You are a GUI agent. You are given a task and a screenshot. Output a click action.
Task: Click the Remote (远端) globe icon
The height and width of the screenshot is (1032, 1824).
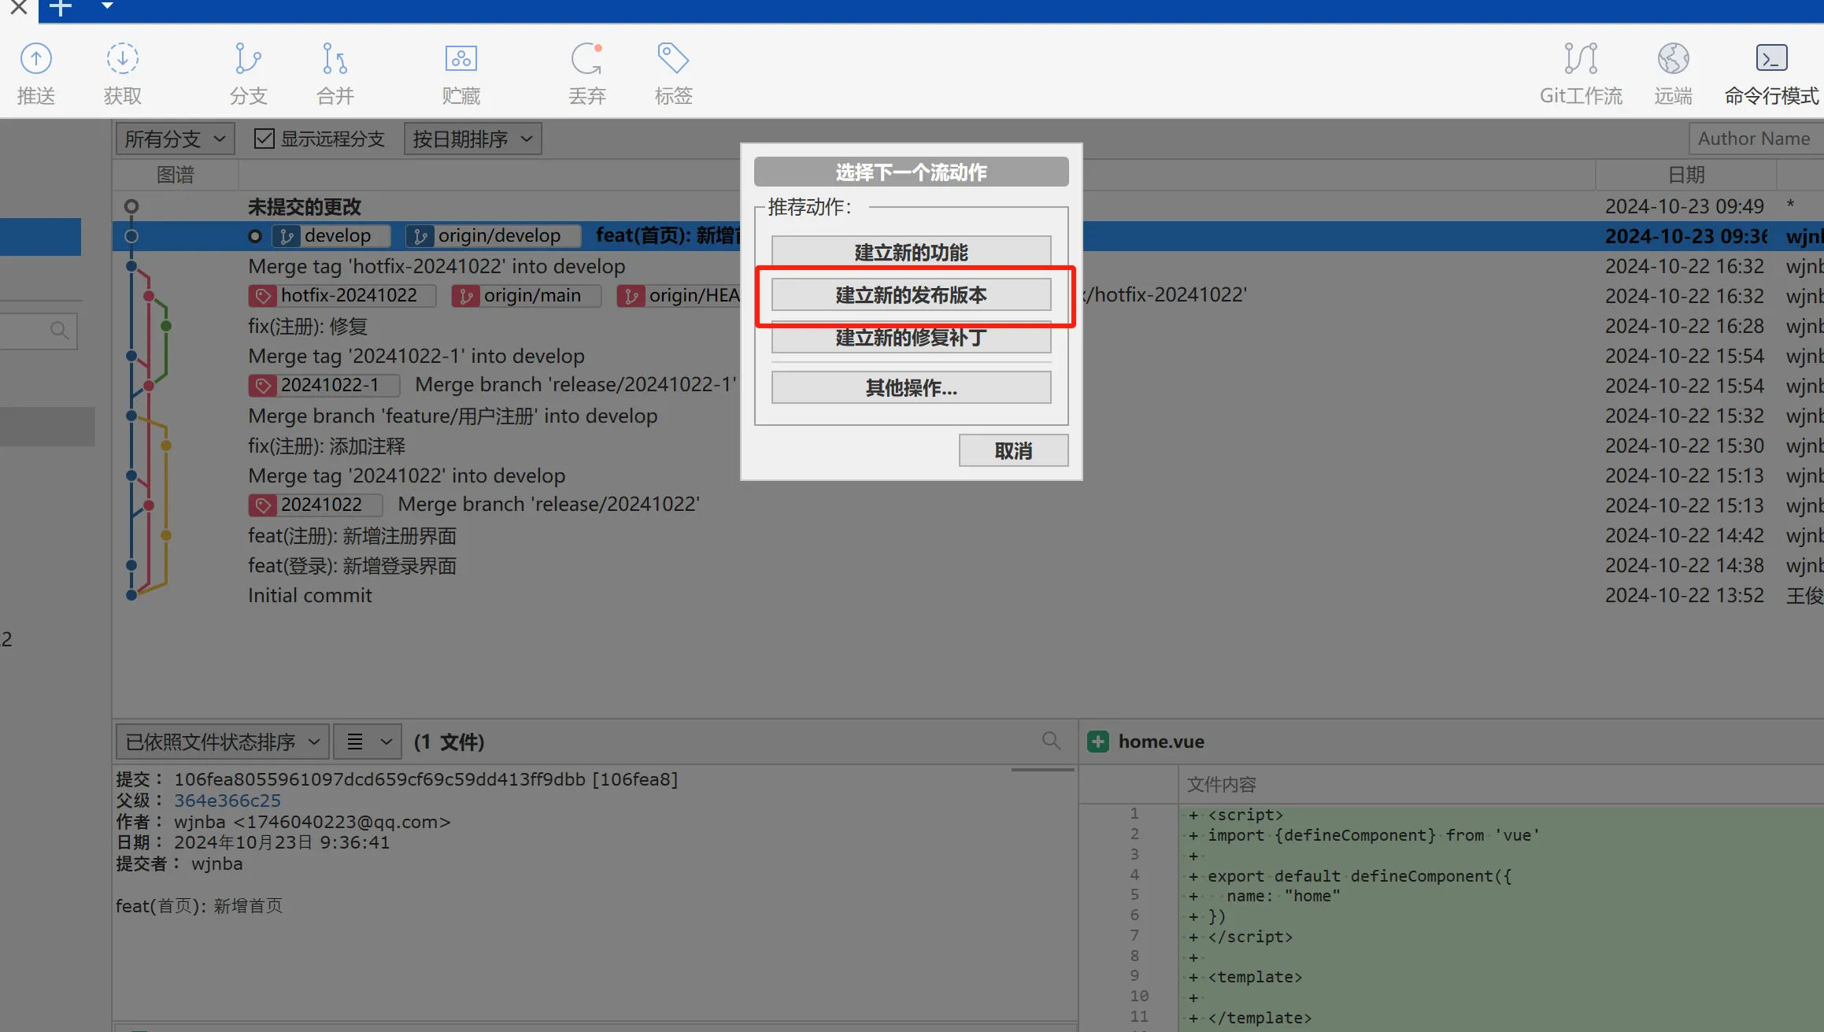1673,59
